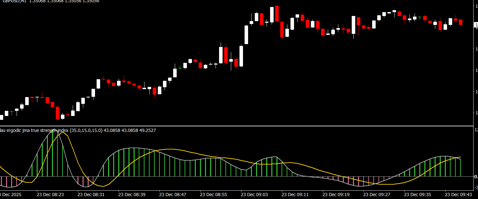Select the 23 Dec 09:03 time label
The image size is (478, 199).
(x=254, y=194)
